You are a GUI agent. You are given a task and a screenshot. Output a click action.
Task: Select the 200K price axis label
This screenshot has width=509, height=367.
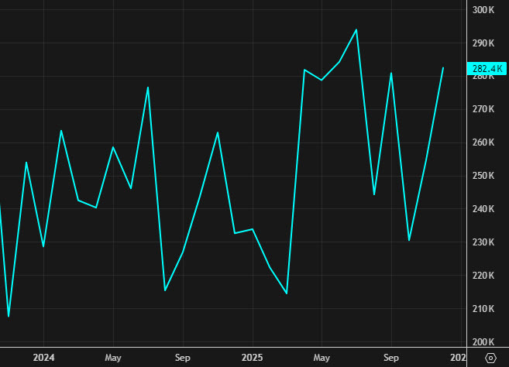(484, 342)
